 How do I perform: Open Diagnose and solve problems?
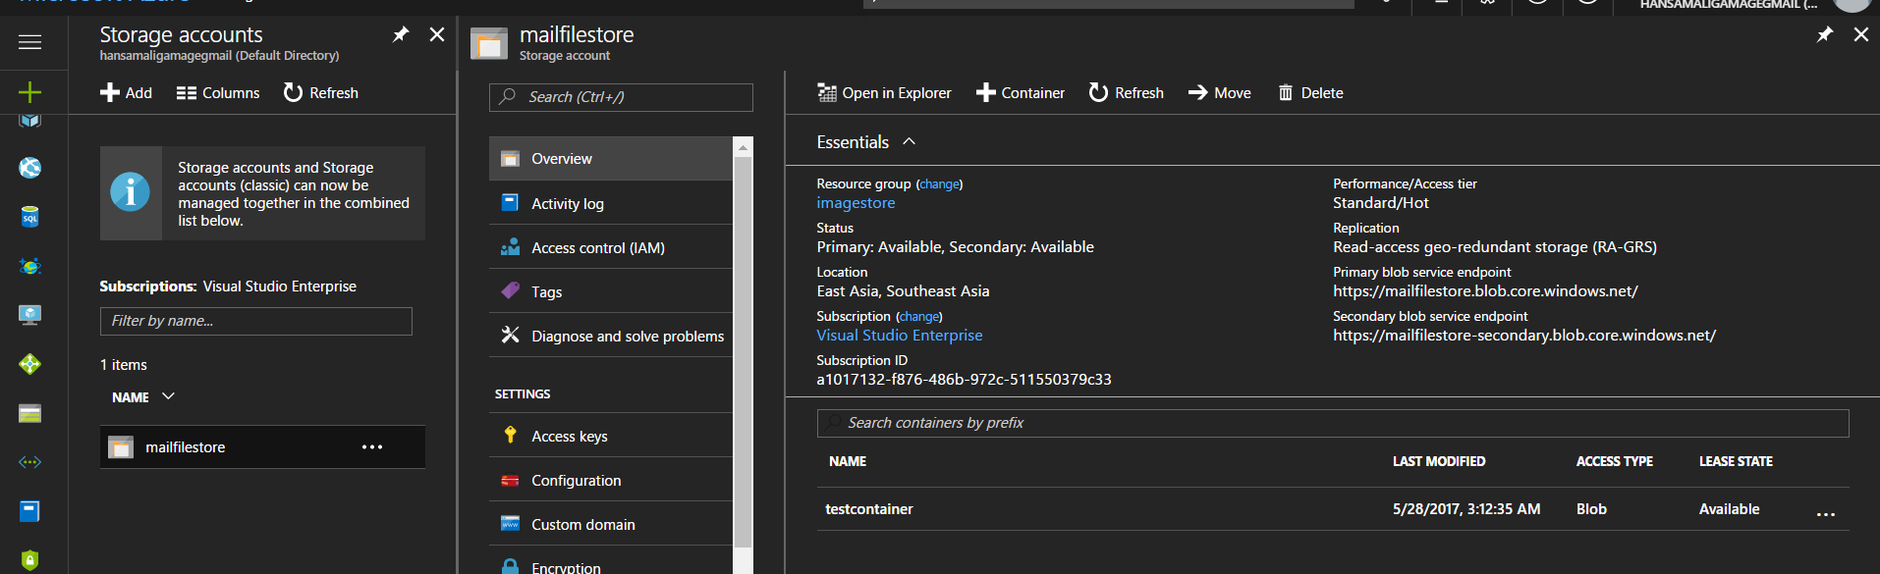[x=611, y=336]
